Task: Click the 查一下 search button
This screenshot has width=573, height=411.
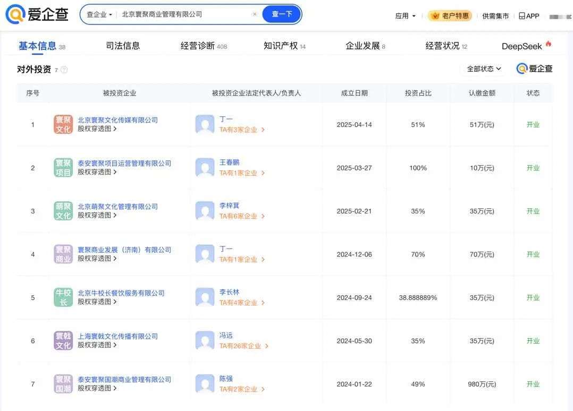Action: pyautogui.click(x=282, y=14)
